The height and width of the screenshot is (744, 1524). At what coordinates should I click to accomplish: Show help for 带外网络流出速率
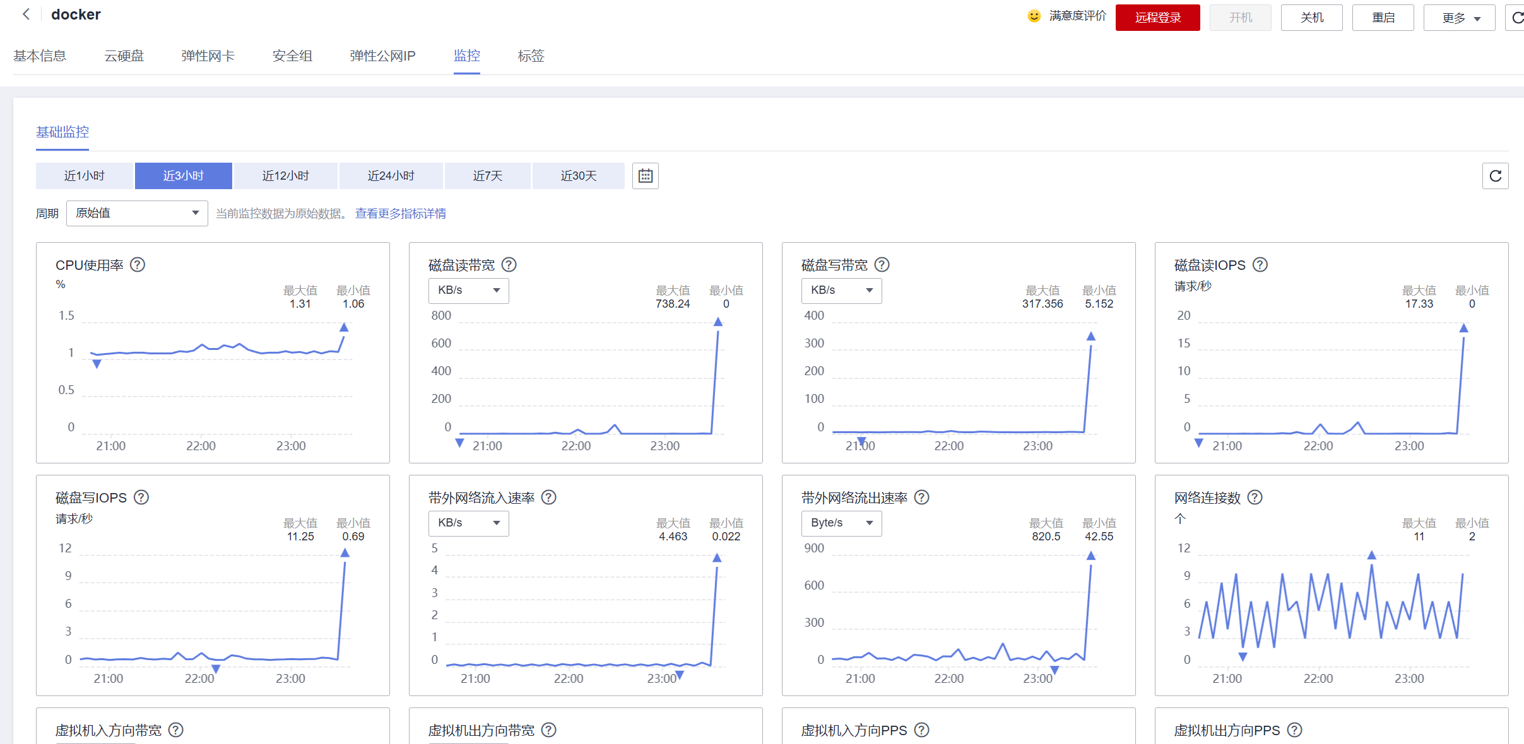tap(921, 497)
